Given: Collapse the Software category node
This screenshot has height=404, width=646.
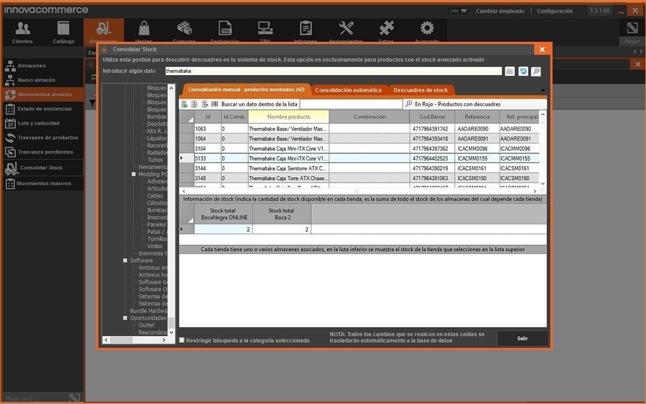Looking at the screenshot, I should point(125,261).
